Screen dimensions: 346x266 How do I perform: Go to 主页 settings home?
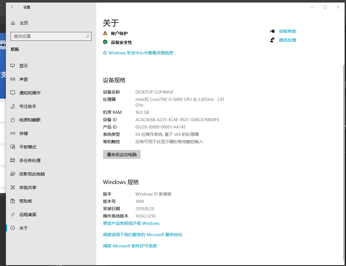tap(51, 23)
